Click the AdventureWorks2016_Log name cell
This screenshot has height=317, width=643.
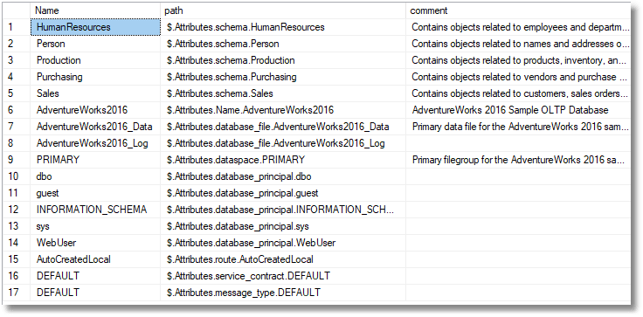(95, 143)
